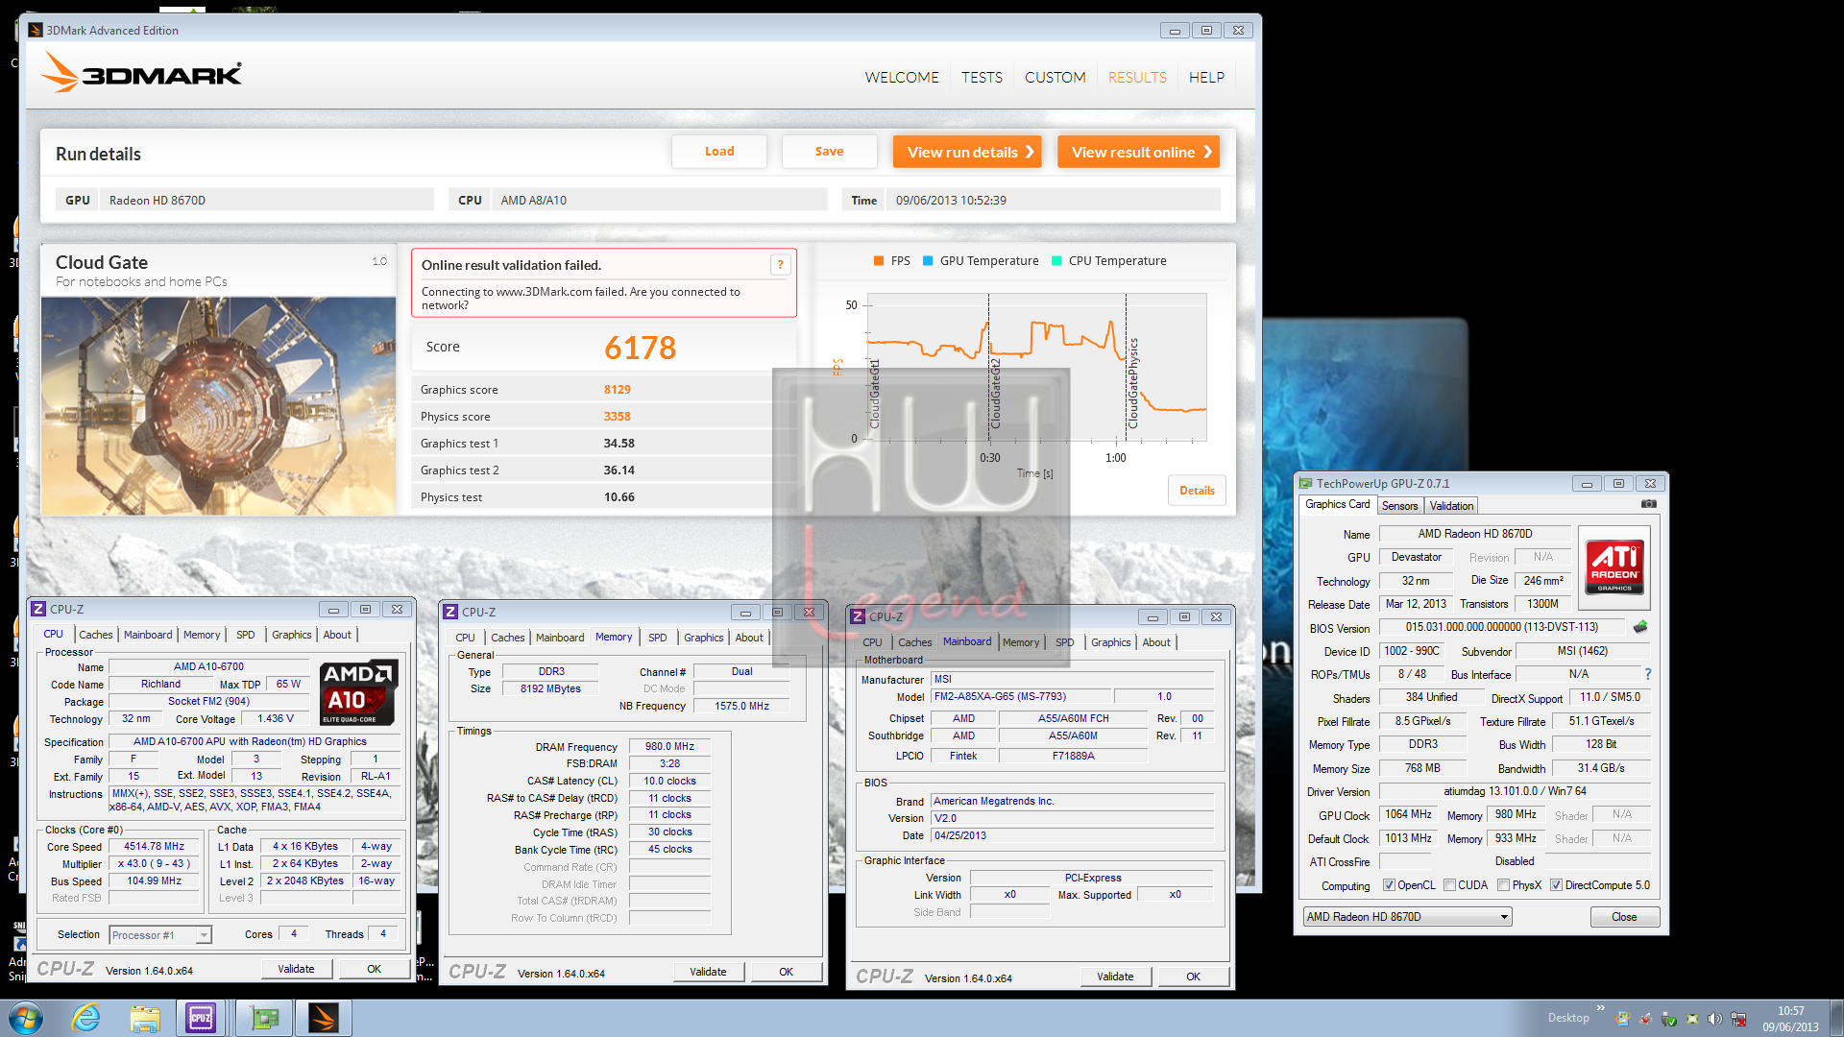Screen dimensions: 1844x1037
Task: Click OK in CPU-Z Memory window
Action: click(786, 973)
